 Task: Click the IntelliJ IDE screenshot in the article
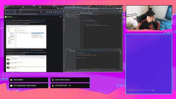[26, 37]
